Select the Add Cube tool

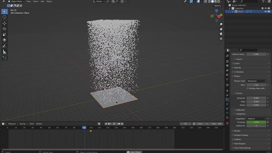tap(5, 58)
